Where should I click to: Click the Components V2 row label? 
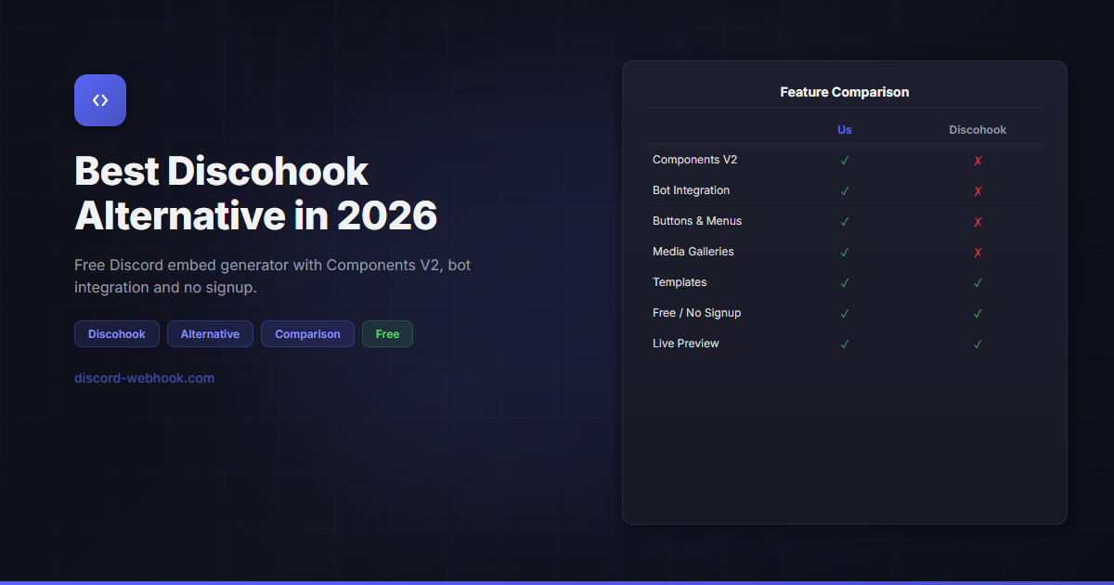tap(694, 159)
